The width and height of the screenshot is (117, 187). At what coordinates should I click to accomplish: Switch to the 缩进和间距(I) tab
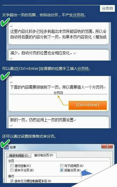[19, 155]
